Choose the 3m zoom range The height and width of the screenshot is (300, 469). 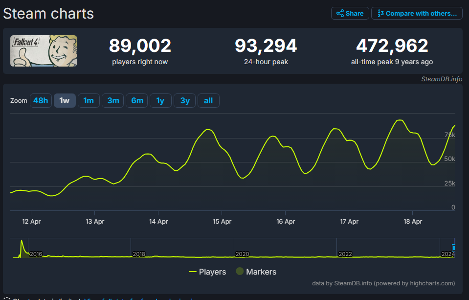(x=113, y=101)
